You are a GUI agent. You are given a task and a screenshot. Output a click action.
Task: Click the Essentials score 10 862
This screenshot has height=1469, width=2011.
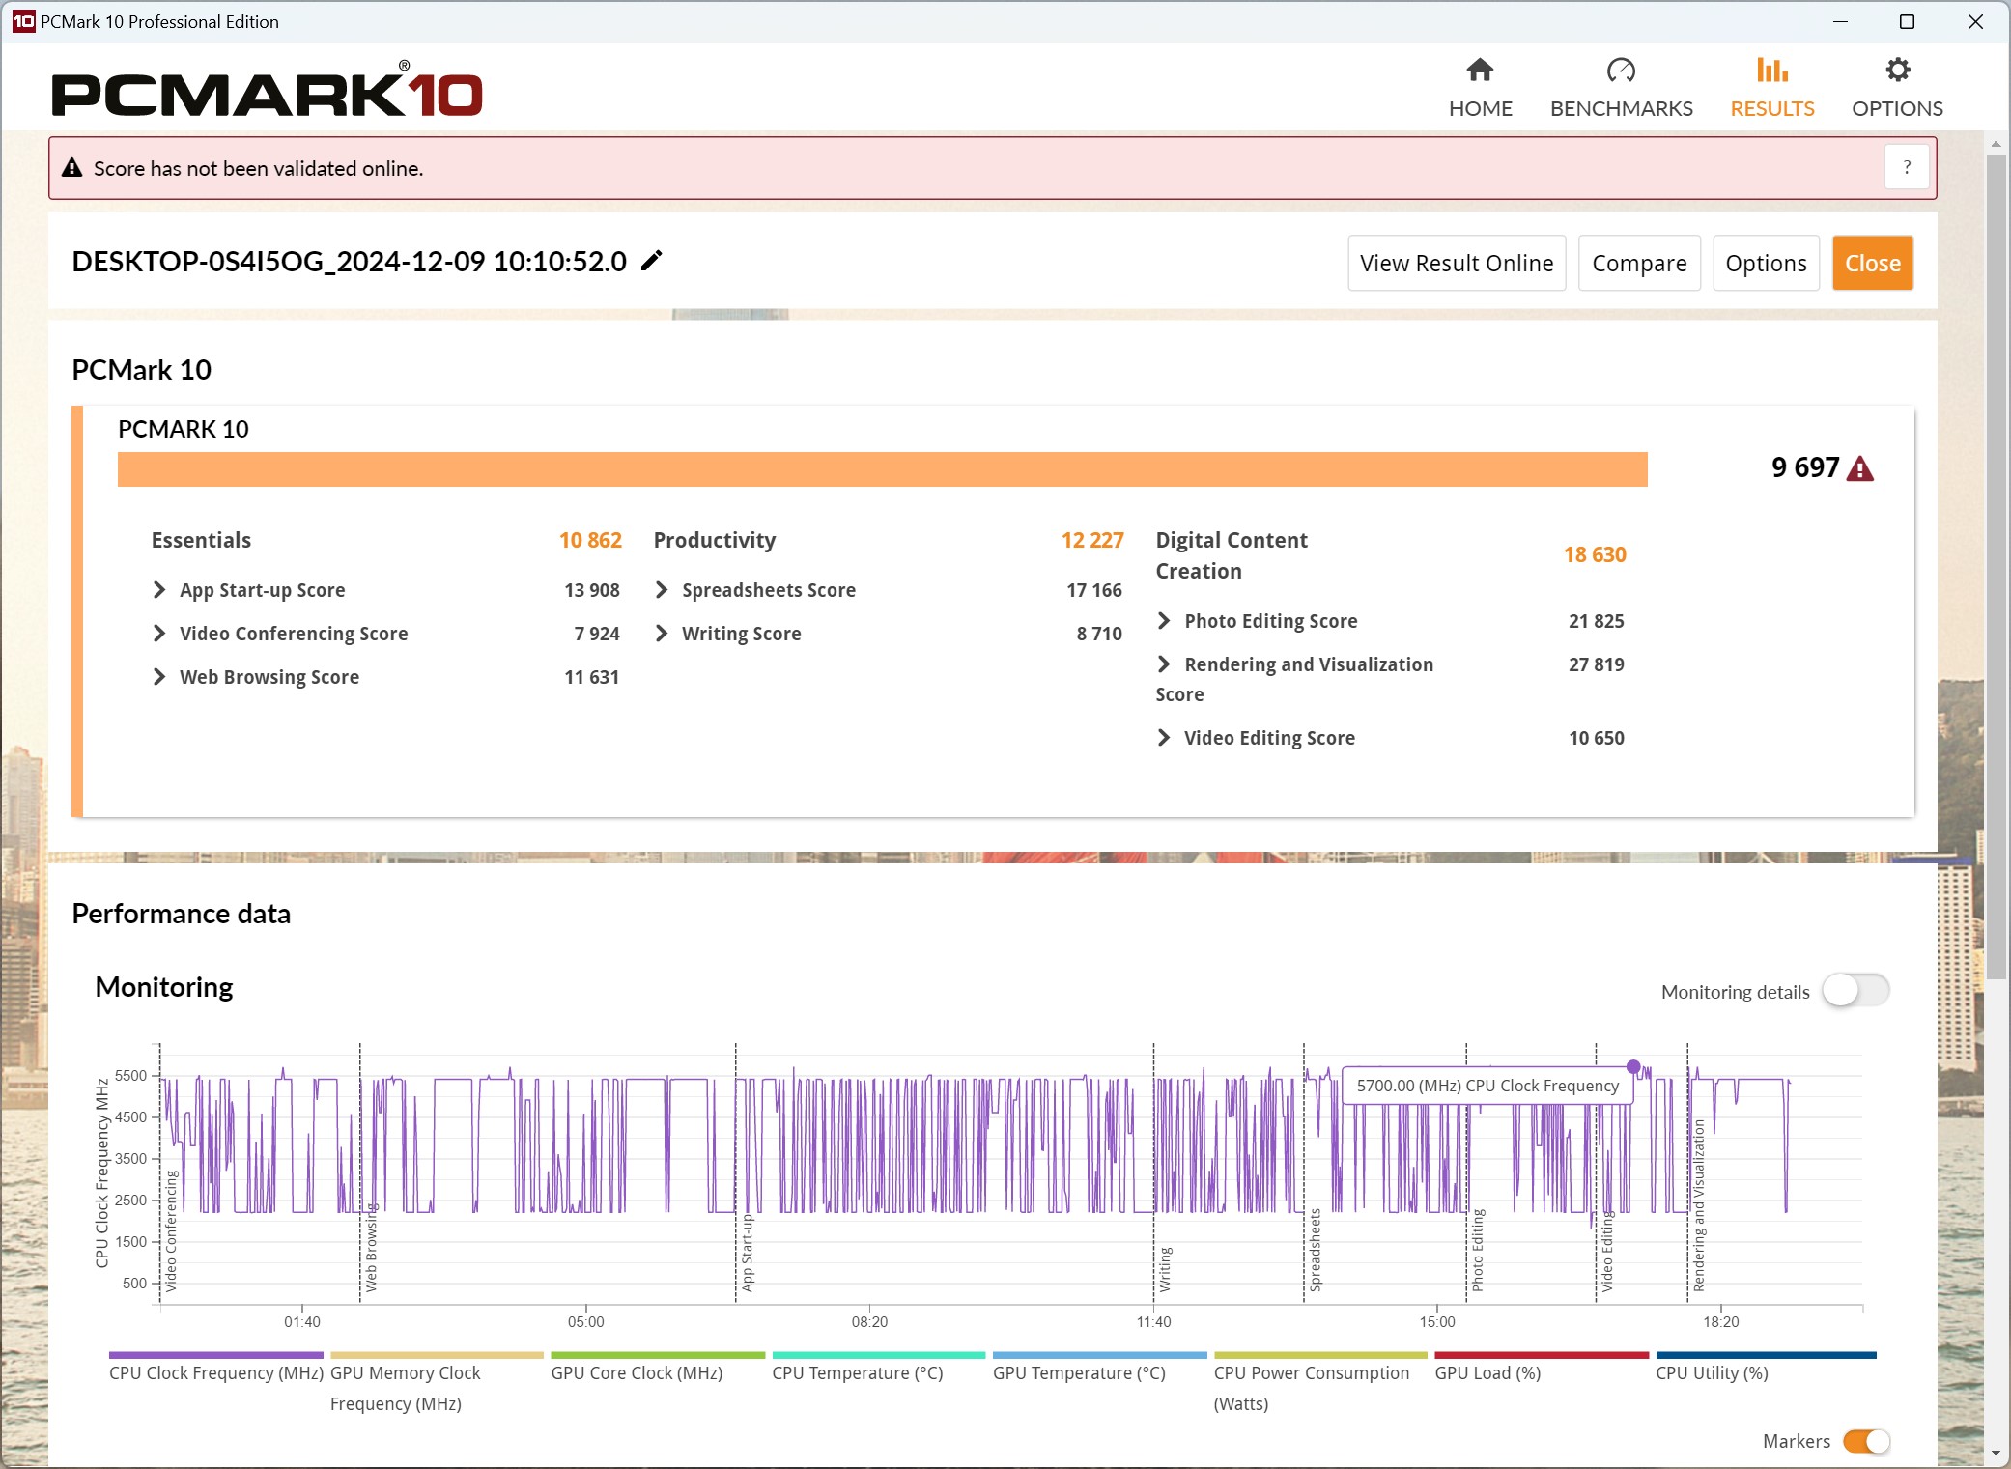click(590, 540)
